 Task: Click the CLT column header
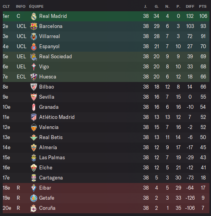[x=6, y=7]
